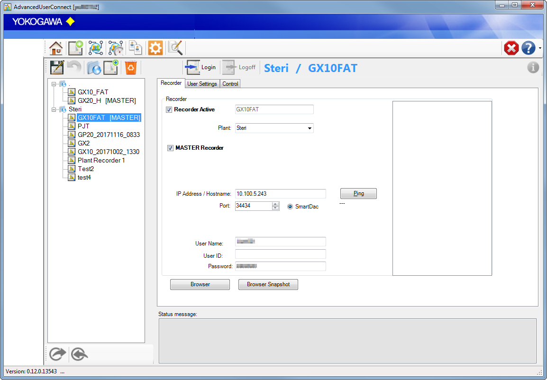Open the audit log search icon
This screenshot has height=380, width=547.
point(175,48)
